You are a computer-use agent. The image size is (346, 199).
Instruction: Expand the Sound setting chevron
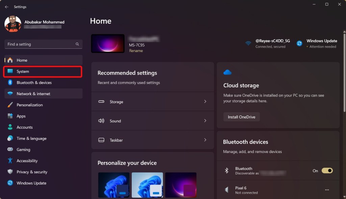(x=205, y=121)
